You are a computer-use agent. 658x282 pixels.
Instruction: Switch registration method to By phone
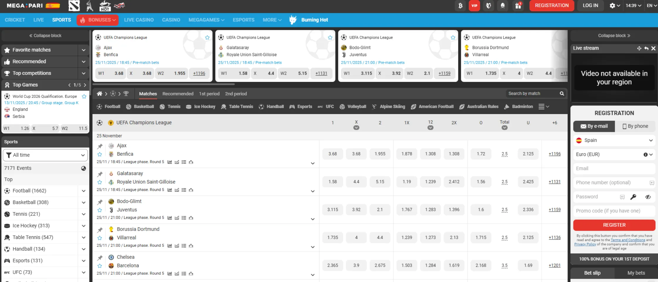pos(635,126)
